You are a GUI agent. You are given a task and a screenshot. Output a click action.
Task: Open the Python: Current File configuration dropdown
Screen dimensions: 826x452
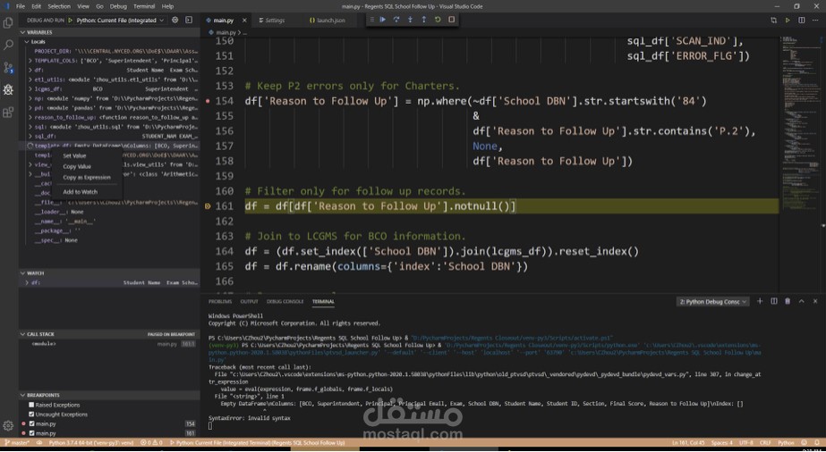coord(116,20)
